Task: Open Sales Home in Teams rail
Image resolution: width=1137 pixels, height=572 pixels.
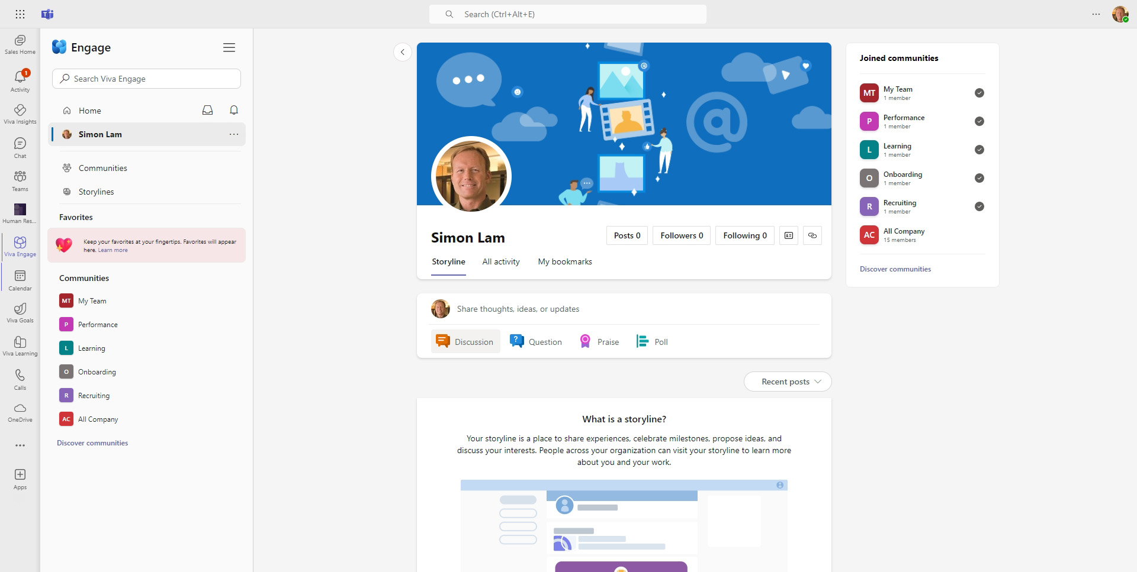Action: [20, 44]
